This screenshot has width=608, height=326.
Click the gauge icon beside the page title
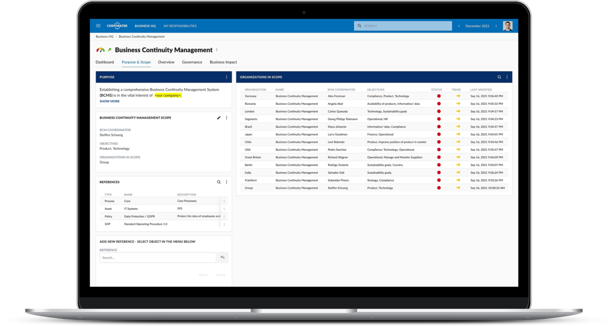point(100,49)
